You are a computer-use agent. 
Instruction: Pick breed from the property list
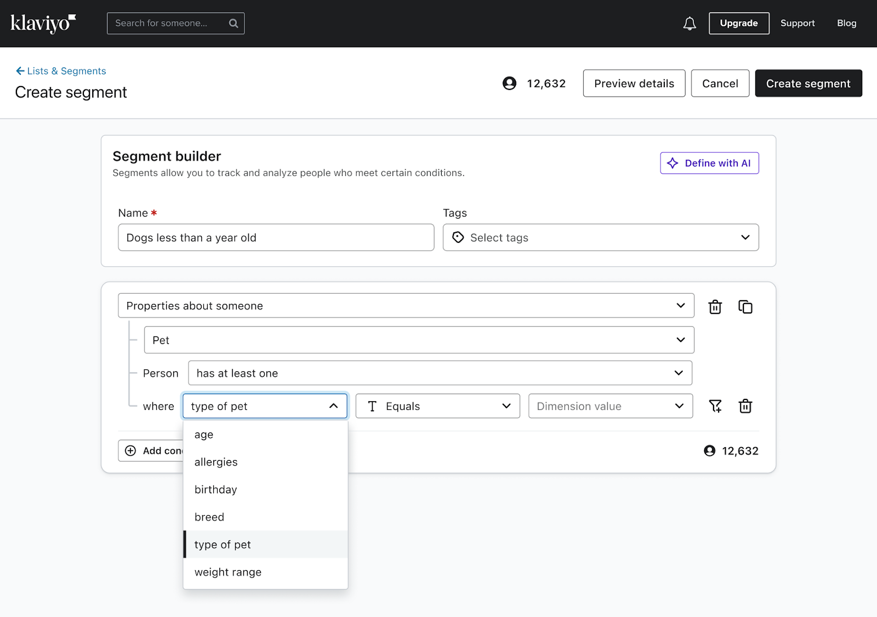pyautogui.click(x=209, y=517)
